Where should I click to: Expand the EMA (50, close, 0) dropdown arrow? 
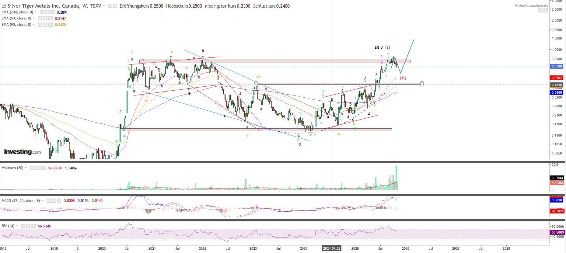click(x=34, y=18)
